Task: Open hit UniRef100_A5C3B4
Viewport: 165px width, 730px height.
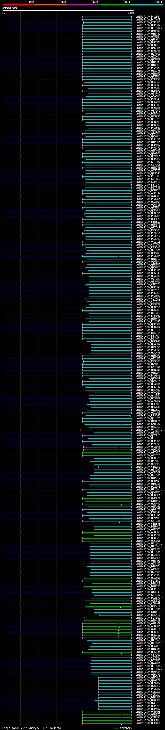Action: (x=148, y=48)
